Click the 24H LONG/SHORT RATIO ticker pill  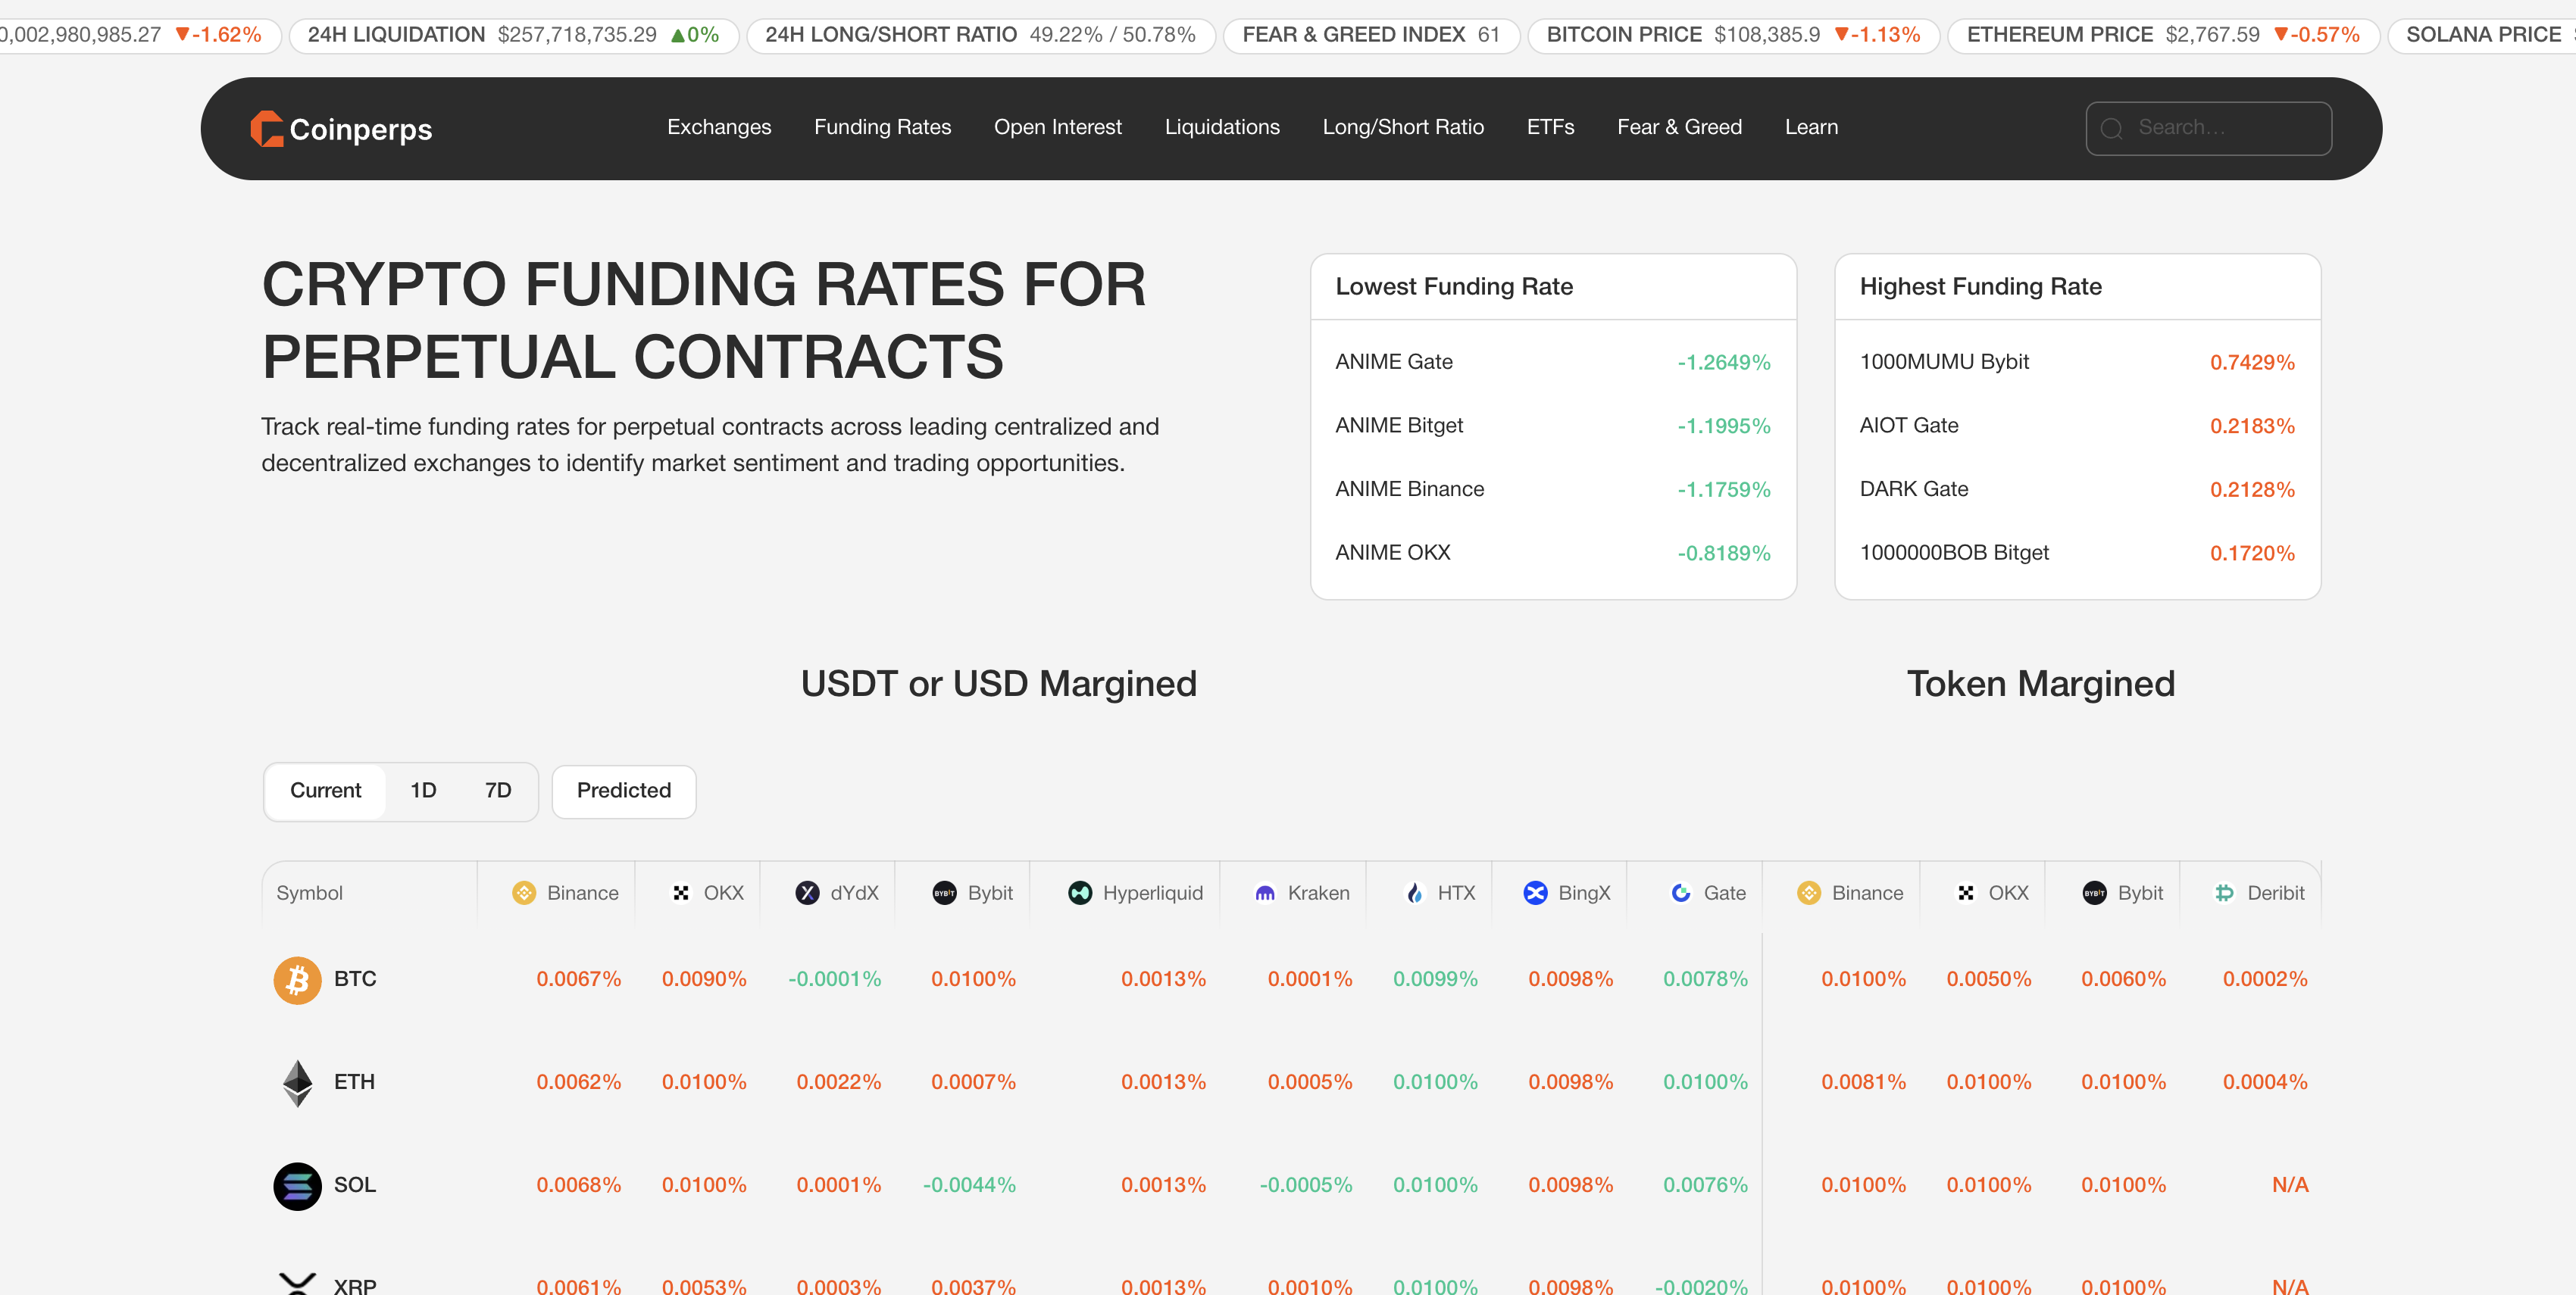coord(980,35)
